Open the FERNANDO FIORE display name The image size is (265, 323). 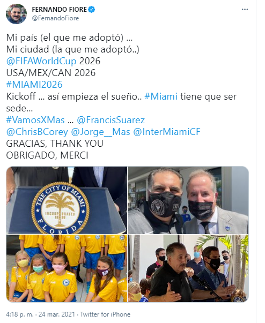coord(60,10)
